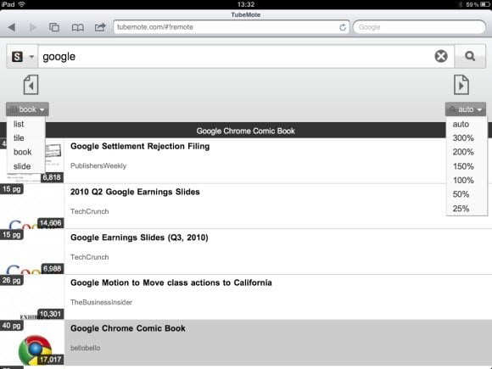The image size is (492, 369).
Task: Click TheBusinessInsider author text
Action: (101, 303)
